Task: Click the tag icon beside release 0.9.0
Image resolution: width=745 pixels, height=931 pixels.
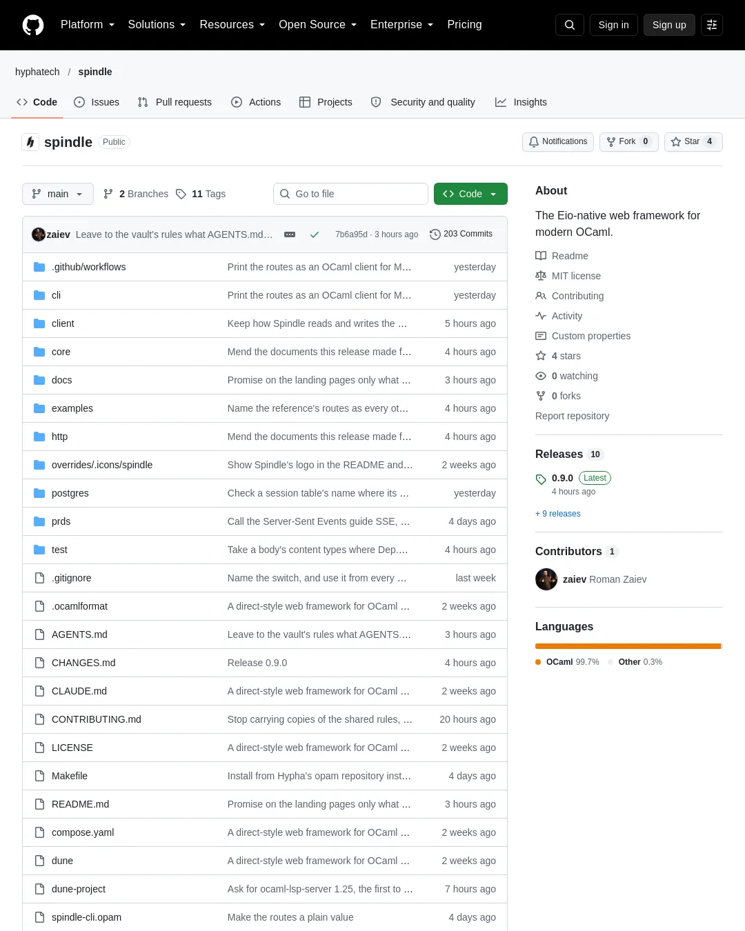Action: point(541,479)
